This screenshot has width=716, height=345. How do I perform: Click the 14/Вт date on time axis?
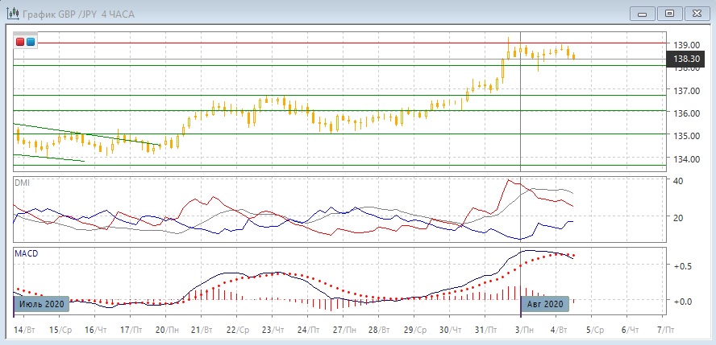click(x=24, y=330)
